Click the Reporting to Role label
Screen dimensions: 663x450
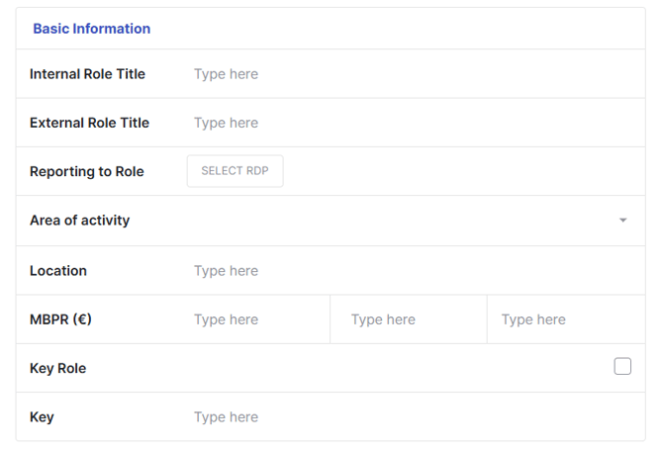pyautogui.click(x=86, y=172)
